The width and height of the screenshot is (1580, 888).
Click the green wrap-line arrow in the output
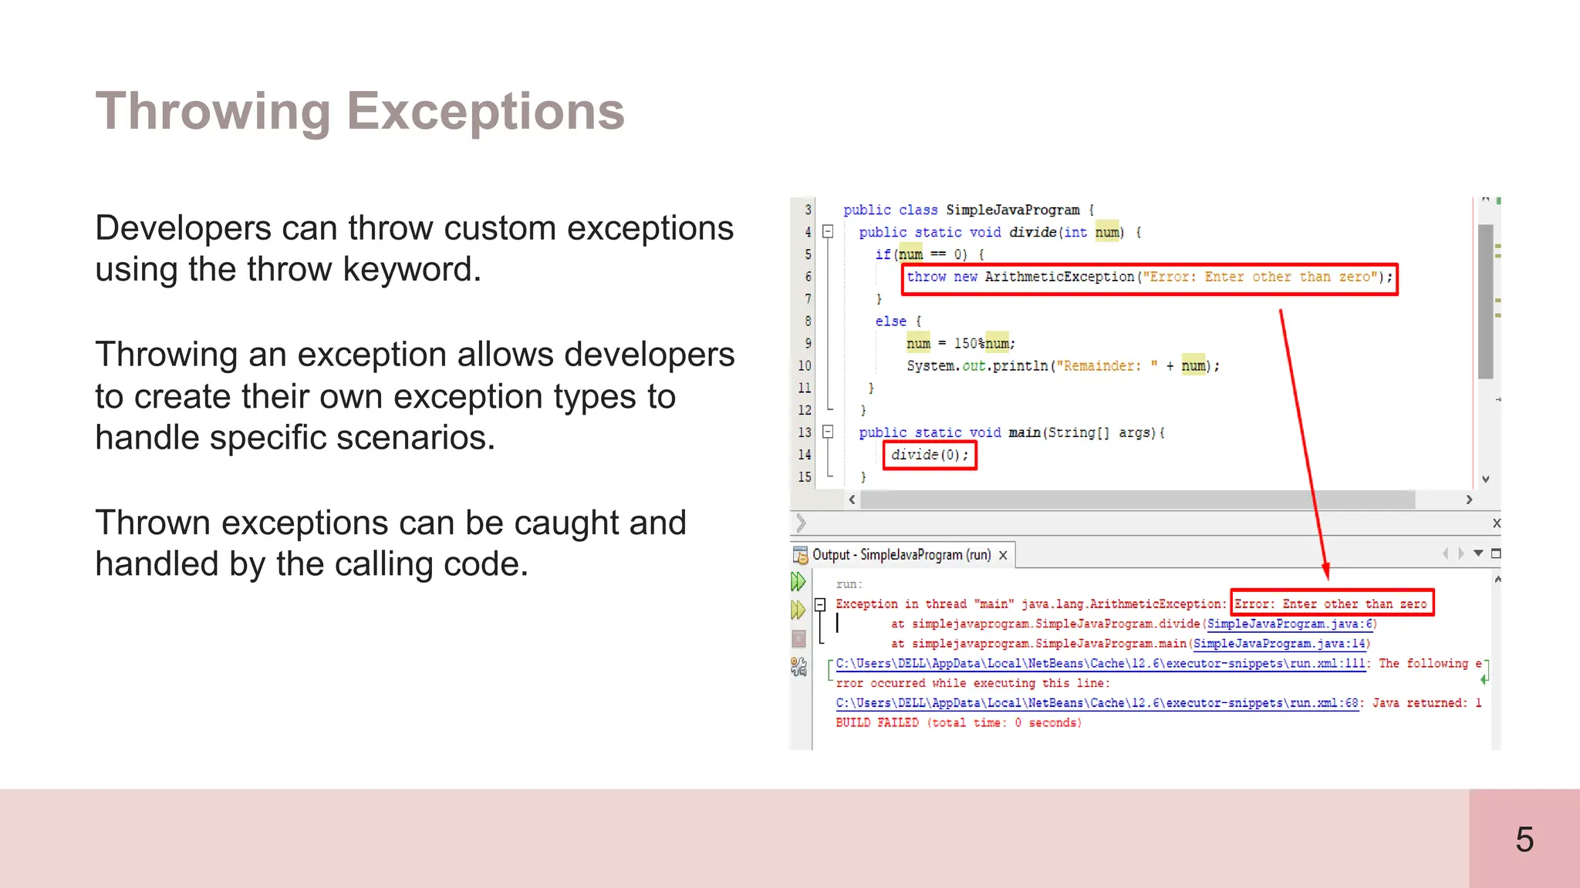[1484, 680]
